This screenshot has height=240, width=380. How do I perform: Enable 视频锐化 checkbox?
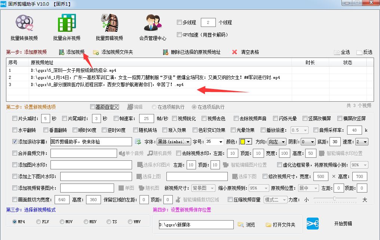[x=175, y=119]
